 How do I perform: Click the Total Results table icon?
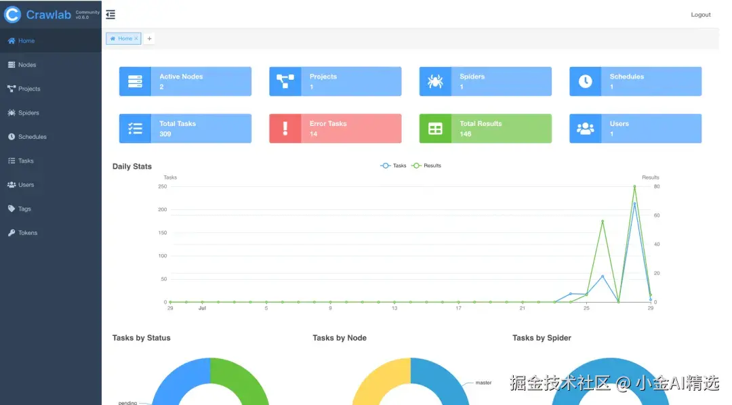click(435, 128)
